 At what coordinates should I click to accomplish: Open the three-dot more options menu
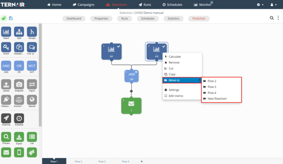coord(278,18)
